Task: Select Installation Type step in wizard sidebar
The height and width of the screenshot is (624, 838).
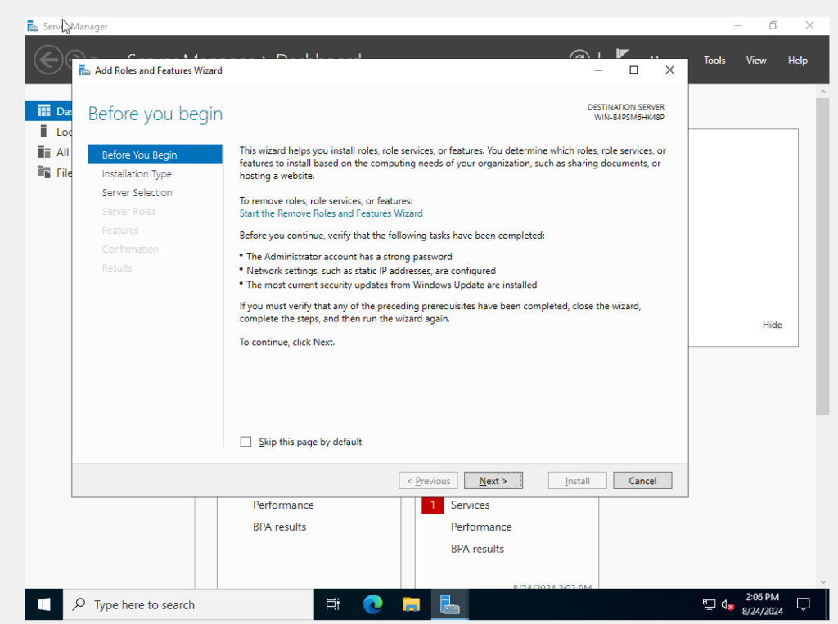Action: click(137, 173)
